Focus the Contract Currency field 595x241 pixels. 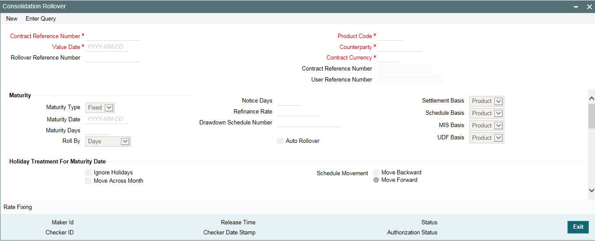(x=388, y=57)
